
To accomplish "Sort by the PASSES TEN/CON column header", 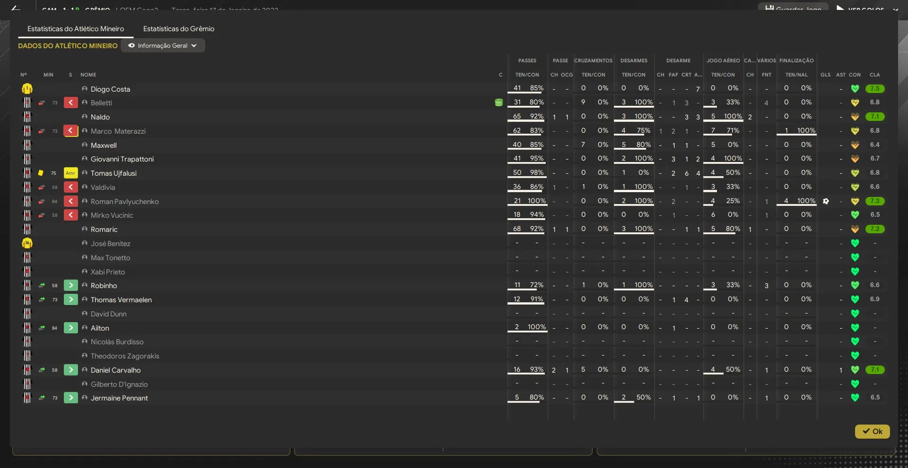I will point(527,75).
